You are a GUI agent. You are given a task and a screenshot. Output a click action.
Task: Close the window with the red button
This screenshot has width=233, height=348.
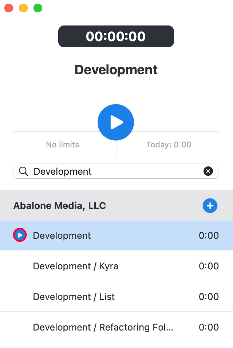coord(9,8)
